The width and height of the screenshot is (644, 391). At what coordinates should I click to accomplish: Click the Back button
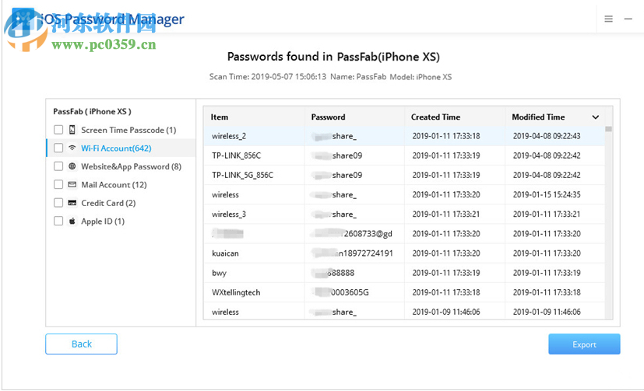pyautogui.click(x=81, y=344)
